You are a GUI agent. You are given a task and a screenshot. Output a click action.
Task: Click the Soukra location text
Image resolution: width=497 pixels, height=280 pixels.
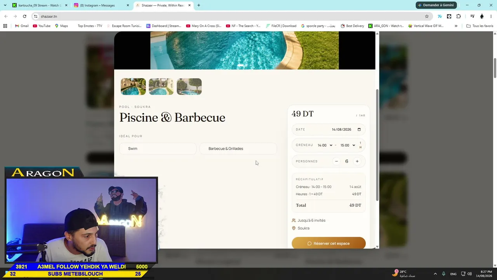(304, 228)
